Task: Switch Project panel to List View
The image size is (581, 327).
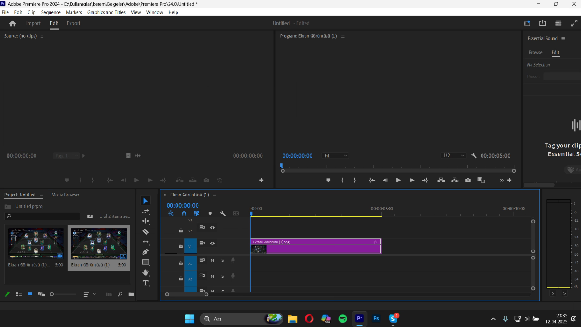Action: pos(19,294)
